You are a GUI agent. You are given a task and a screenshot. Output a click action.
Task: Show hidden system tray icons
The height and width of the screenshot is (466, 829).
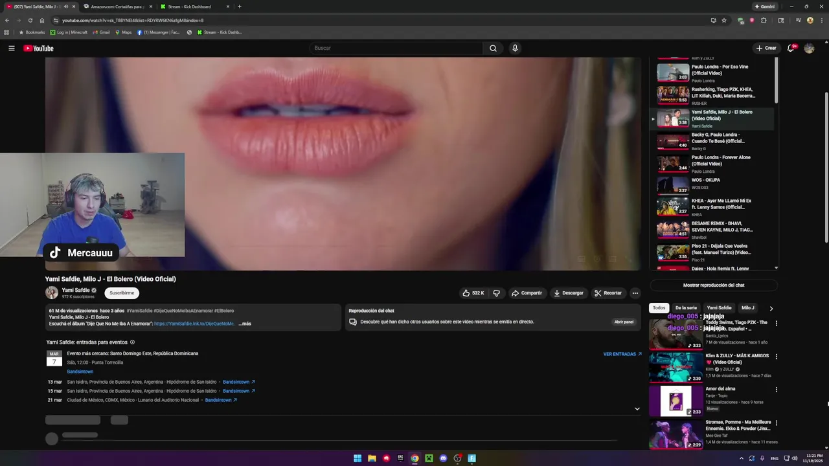coord(742,458)
